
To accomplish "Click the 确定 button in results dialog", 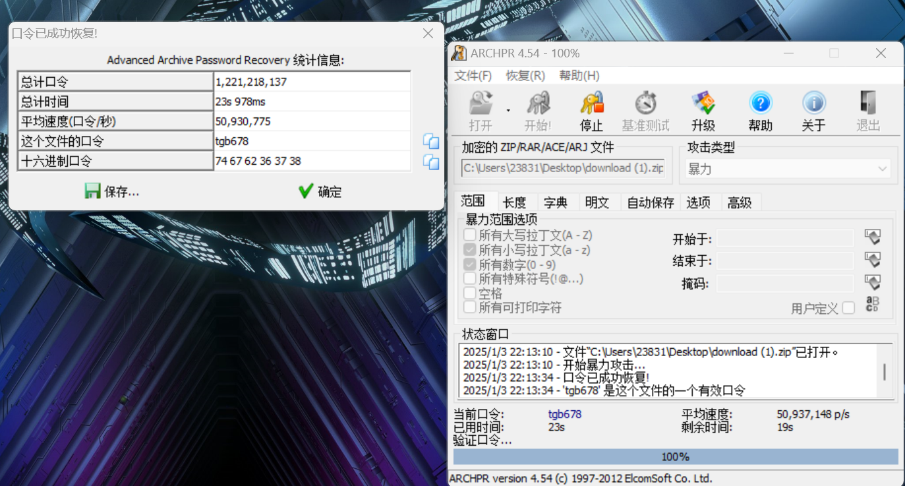I will [x=320, y=191].
